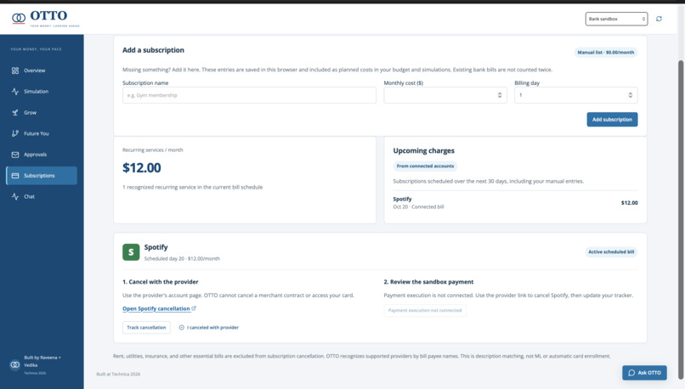Go to Overview in the sidebar
This screenshot has height=389, width=685.
click(42, 70)
